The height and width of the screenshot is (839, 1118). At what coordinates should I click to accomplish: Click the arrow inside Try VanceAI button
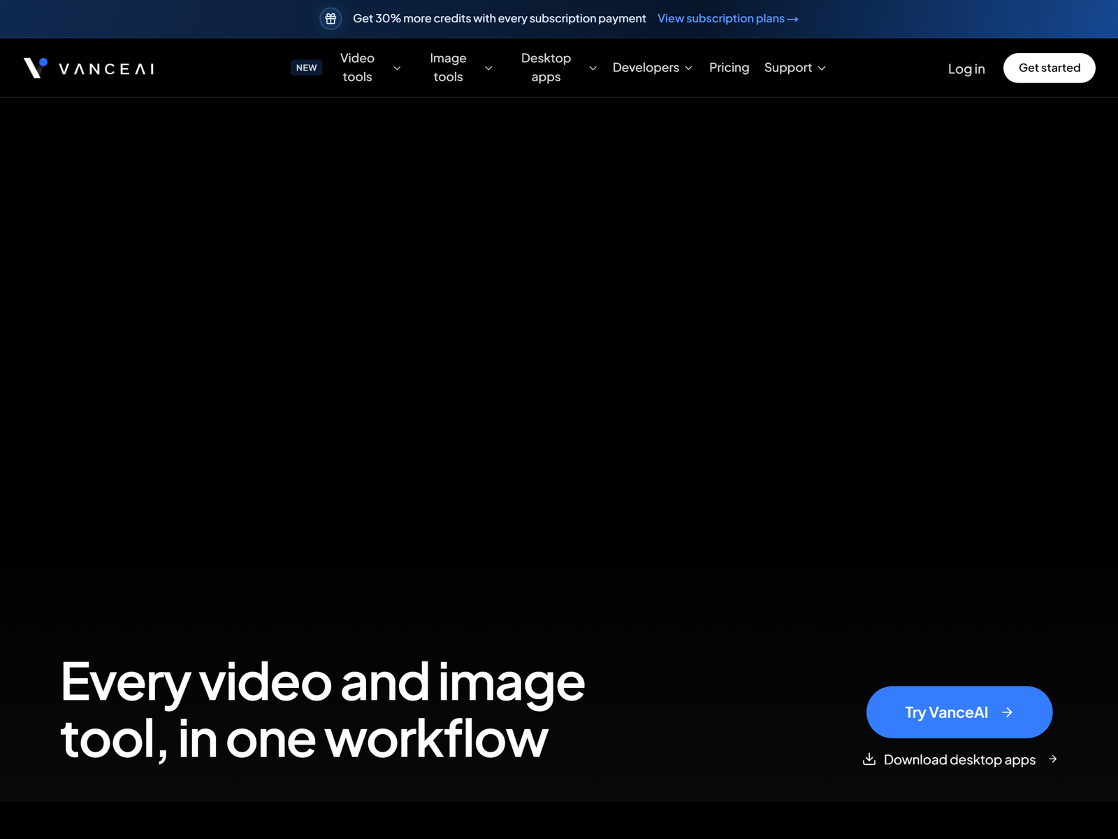click(1007, 712)
